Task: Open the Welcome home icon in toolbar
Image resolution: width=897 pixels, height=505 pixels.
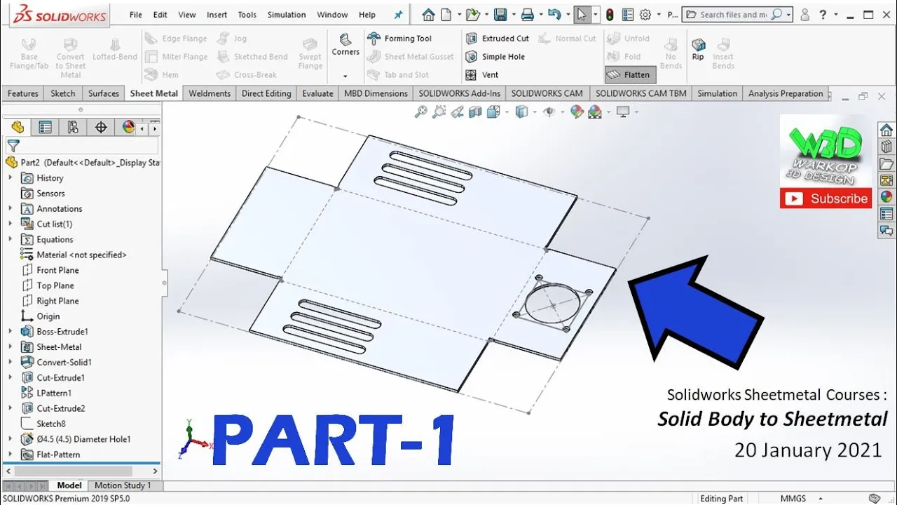Action: [x=428, y=14]
